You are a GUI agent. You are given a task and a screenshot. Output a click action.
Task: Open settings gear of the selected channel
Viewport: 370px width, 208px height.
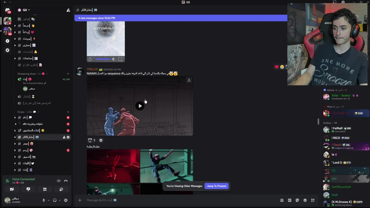tap(68, 137)
